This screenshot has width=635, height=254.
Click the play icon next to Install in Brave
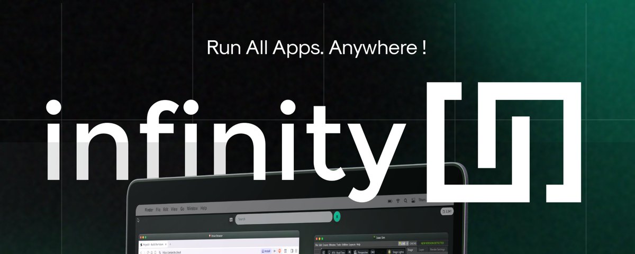(x=275, y=251)
